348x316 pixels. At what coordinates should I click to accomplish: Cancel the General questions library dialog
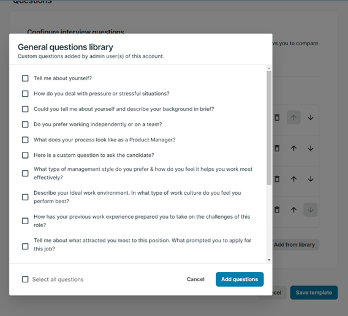point(195,279)
